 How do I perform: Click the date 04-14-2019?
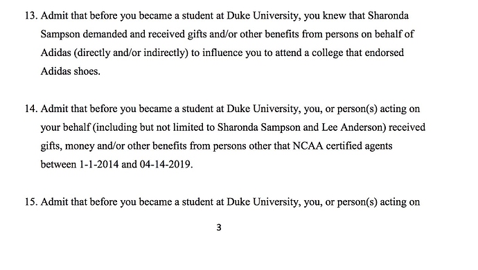click(x=166, y=165)
